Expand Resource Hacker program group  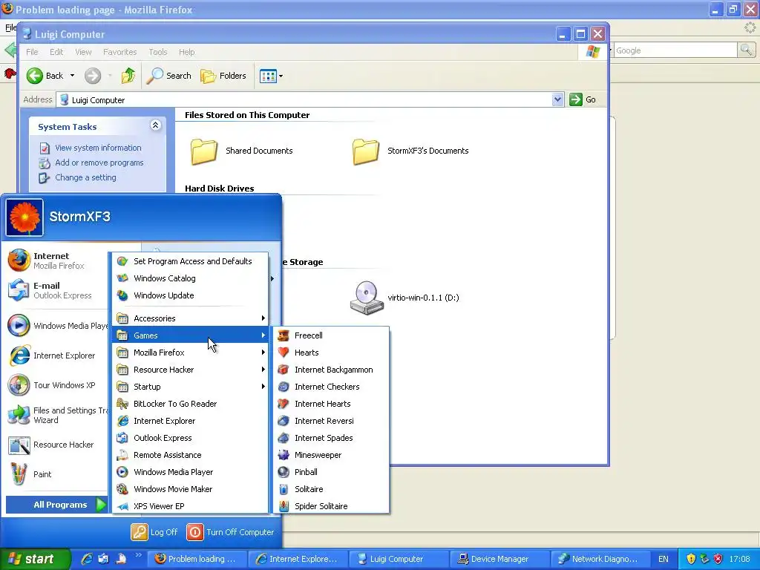tap(191, 370)
